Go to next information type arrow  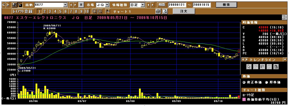(153, 5)
